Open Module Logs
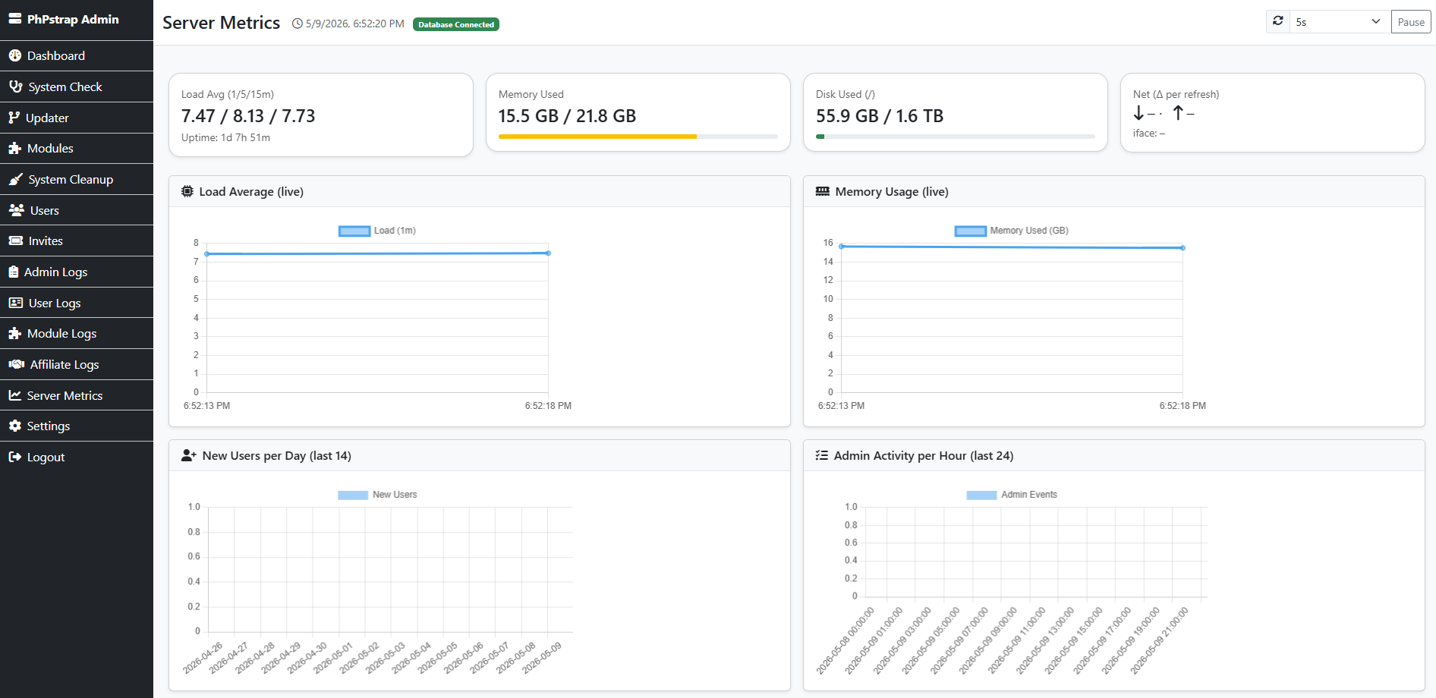 [x=77, y=333]
